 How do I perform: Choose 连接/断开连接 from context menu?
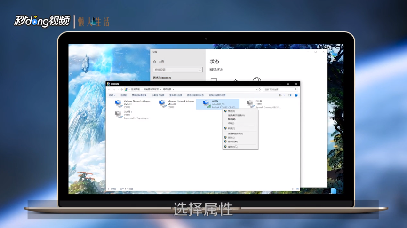tap(240, 115)
